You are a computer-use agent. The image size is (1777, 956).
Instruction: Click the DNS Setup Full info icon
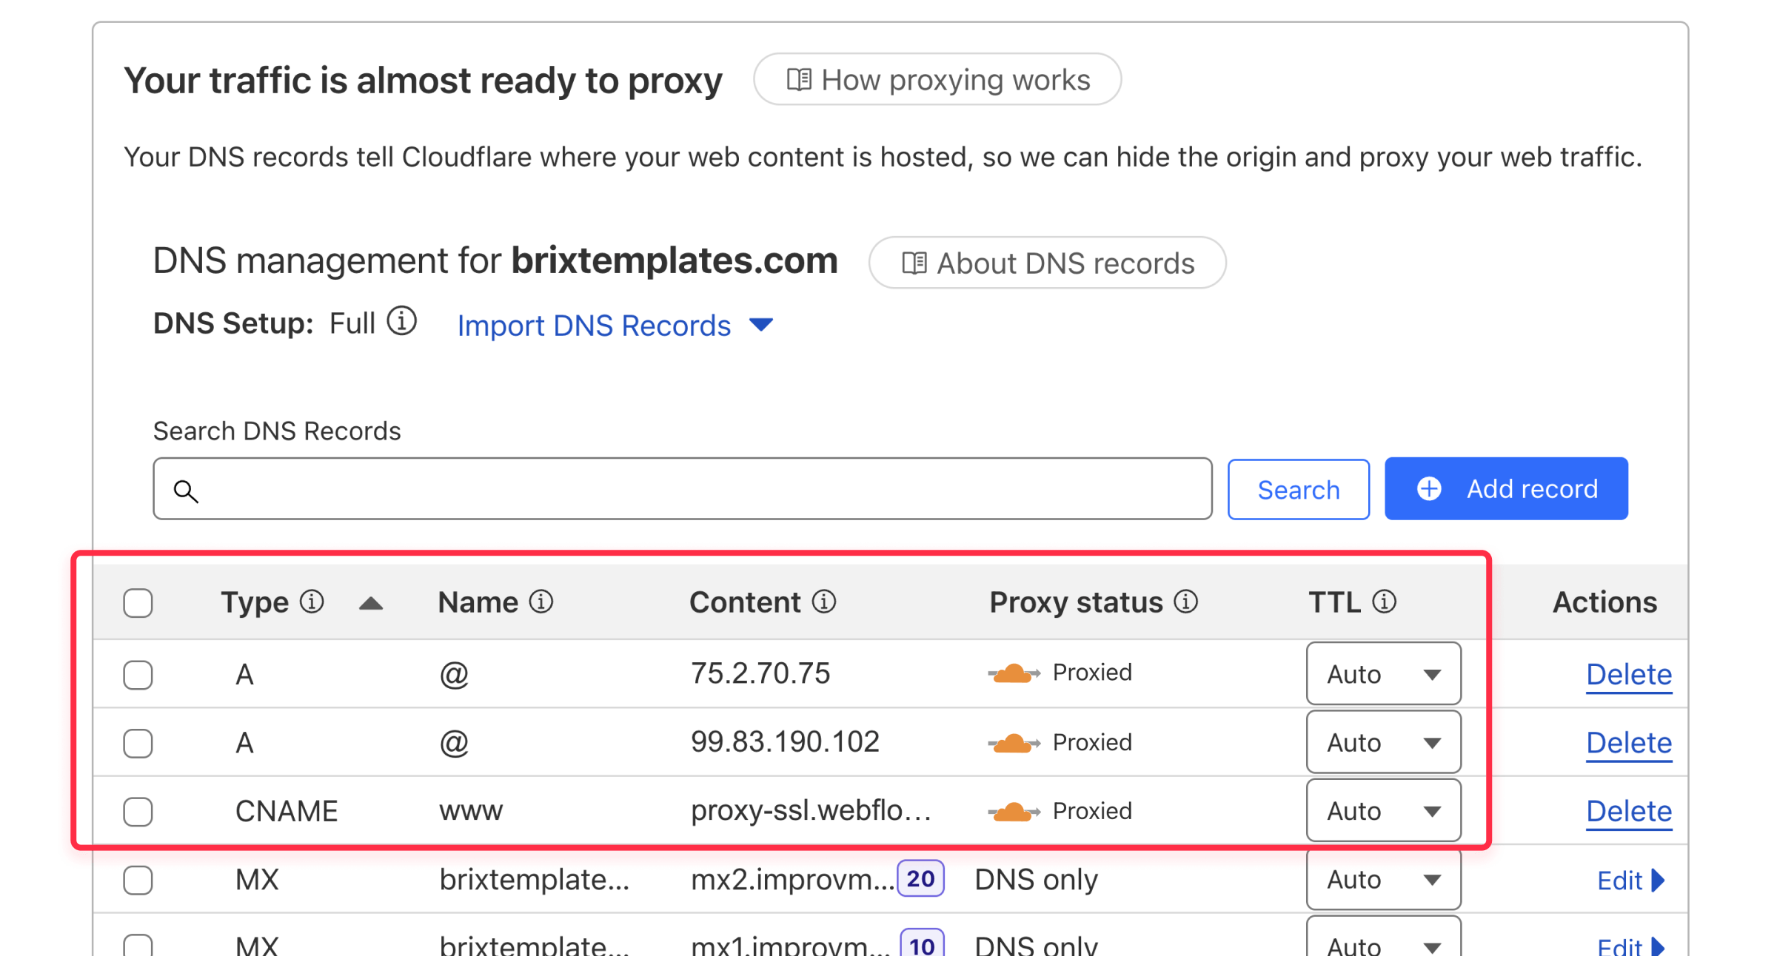click(402, 322)
